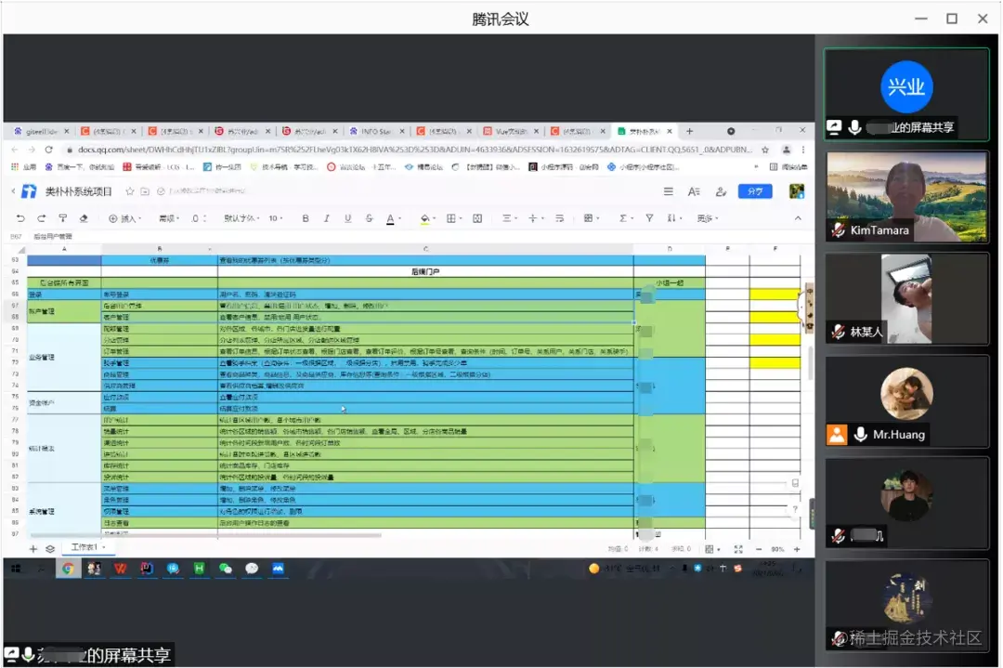1003x668 pixels.
Task: Open the horizontal alignment dropdown
Action: pos(509,219)
